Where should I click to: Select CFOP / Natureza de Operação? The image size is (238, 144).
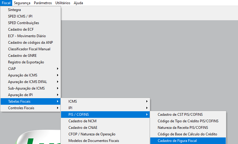pyautogui.click(x=92, y=134)
